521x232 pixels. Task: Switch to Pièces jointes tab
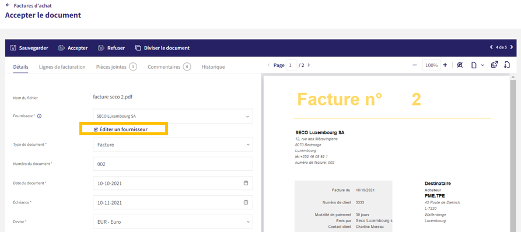coord(117,66)
